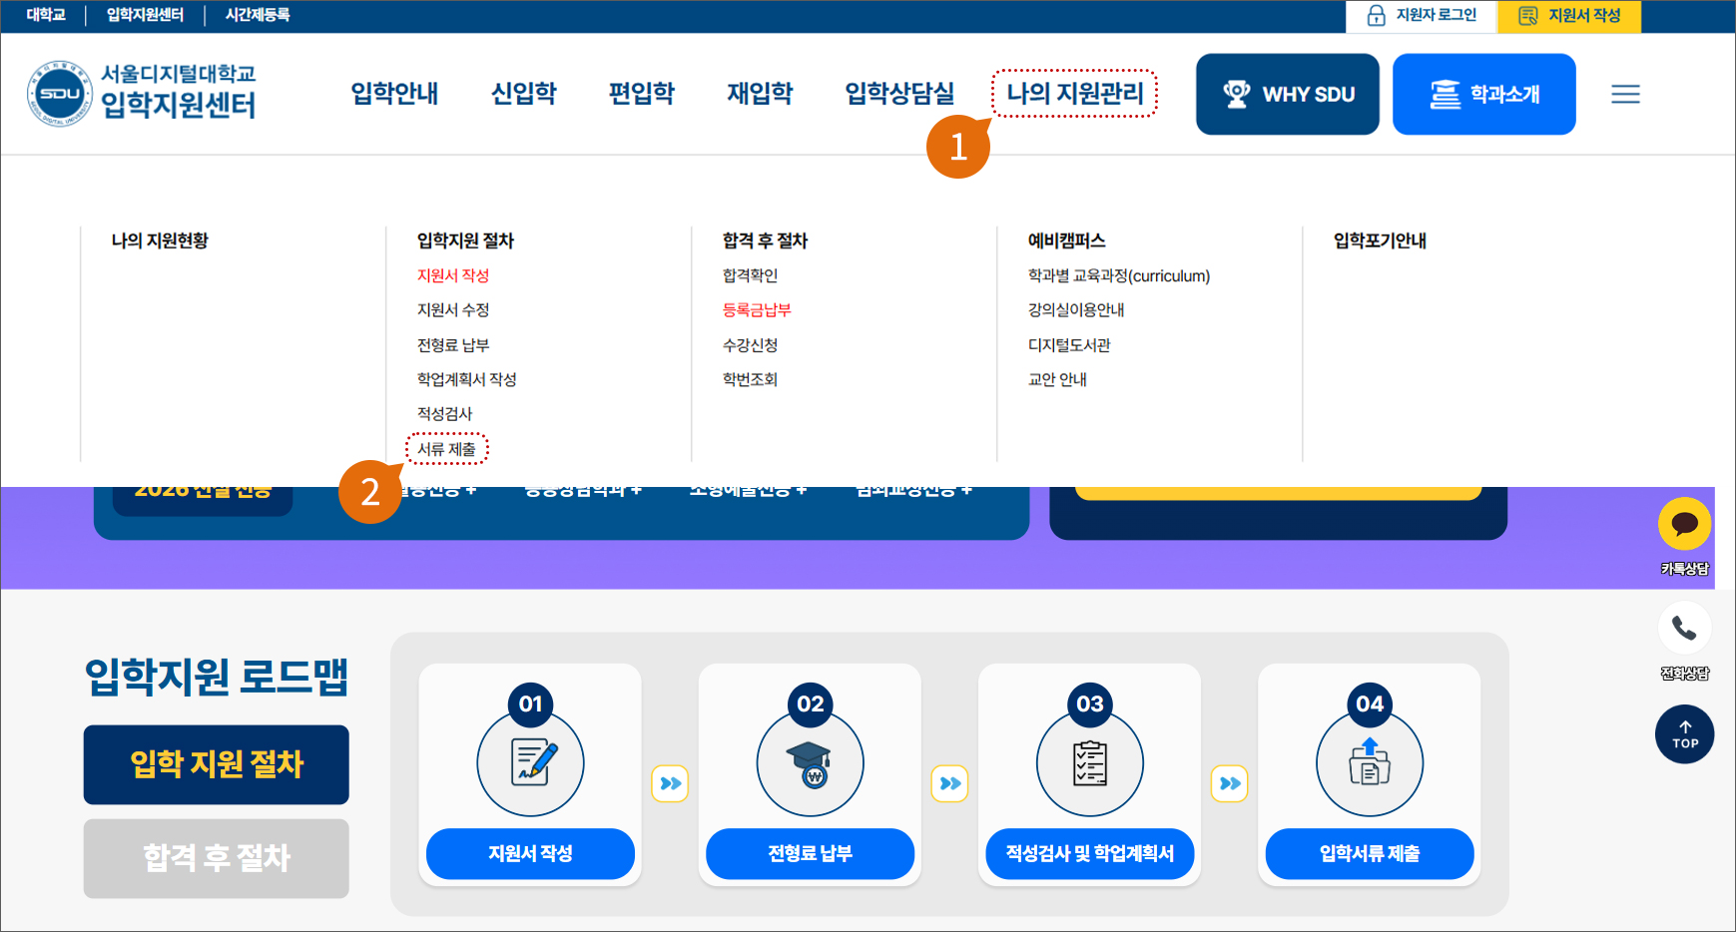Click the 대학교 top link
1736x932 pixels.
46,15
